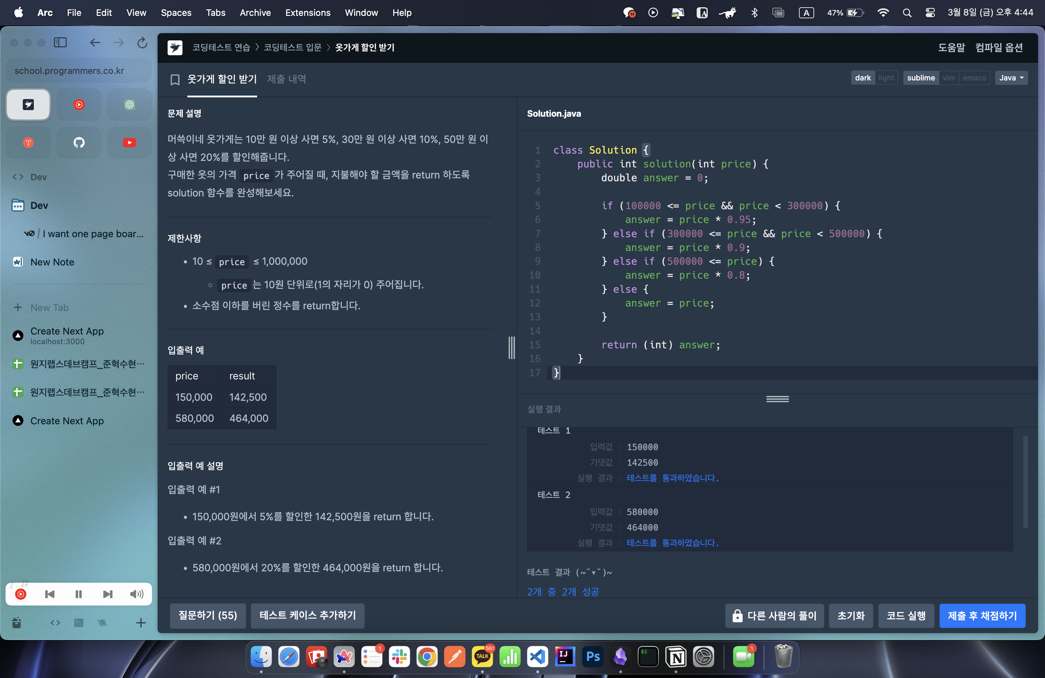Switch to the 제출 내역 tab
The image size is (1045, 678).
(286, 79)
